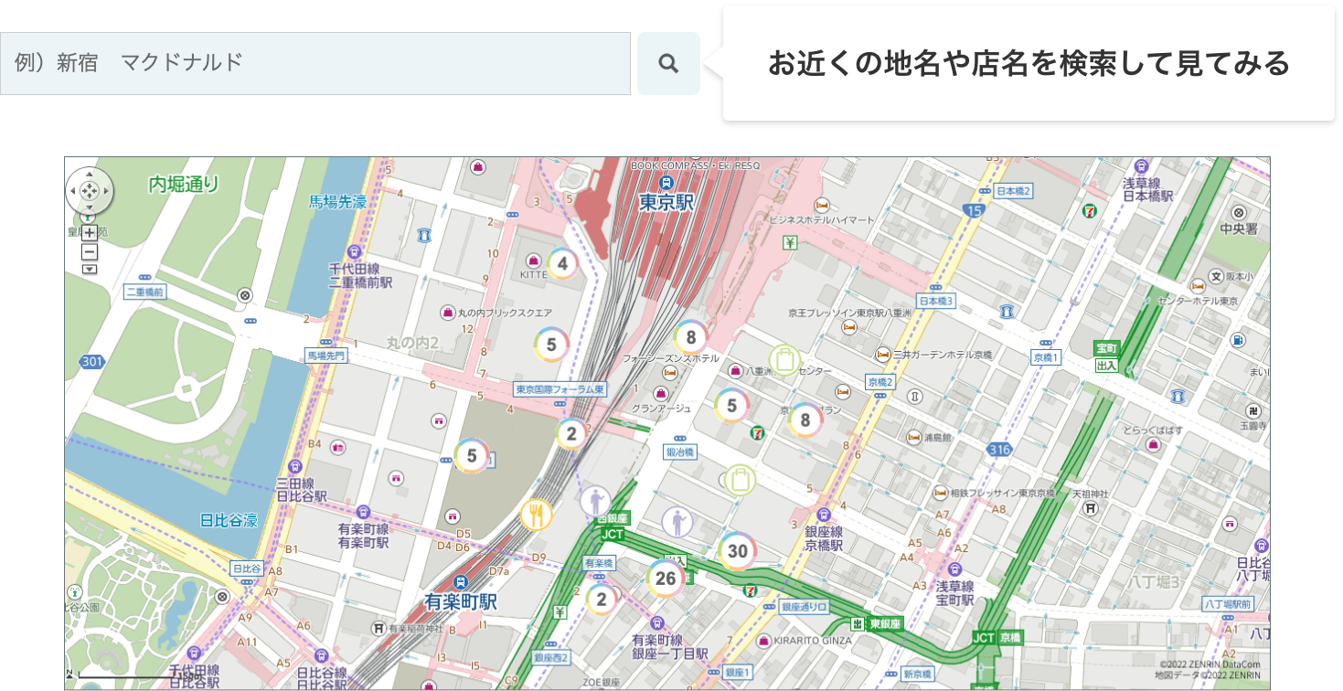Open the cluster marker showing 26
This screenshot has width=1343, height=691.
(x=666, y=579)
